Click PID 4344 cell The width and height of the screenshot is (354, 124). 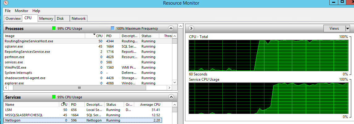pyautogui.click(x=110, y=41)
